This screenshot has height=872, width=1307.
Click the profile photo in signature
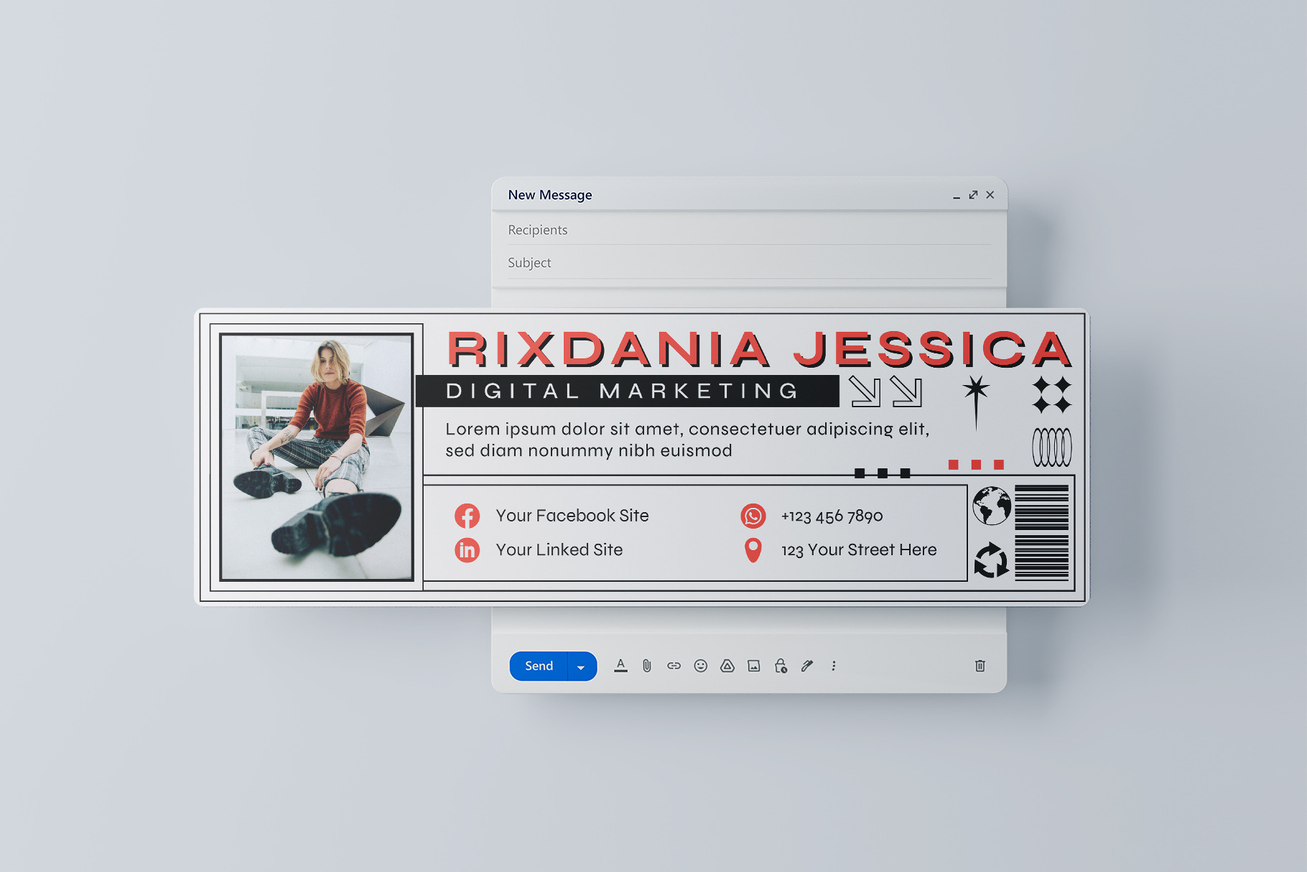(317, 457)
